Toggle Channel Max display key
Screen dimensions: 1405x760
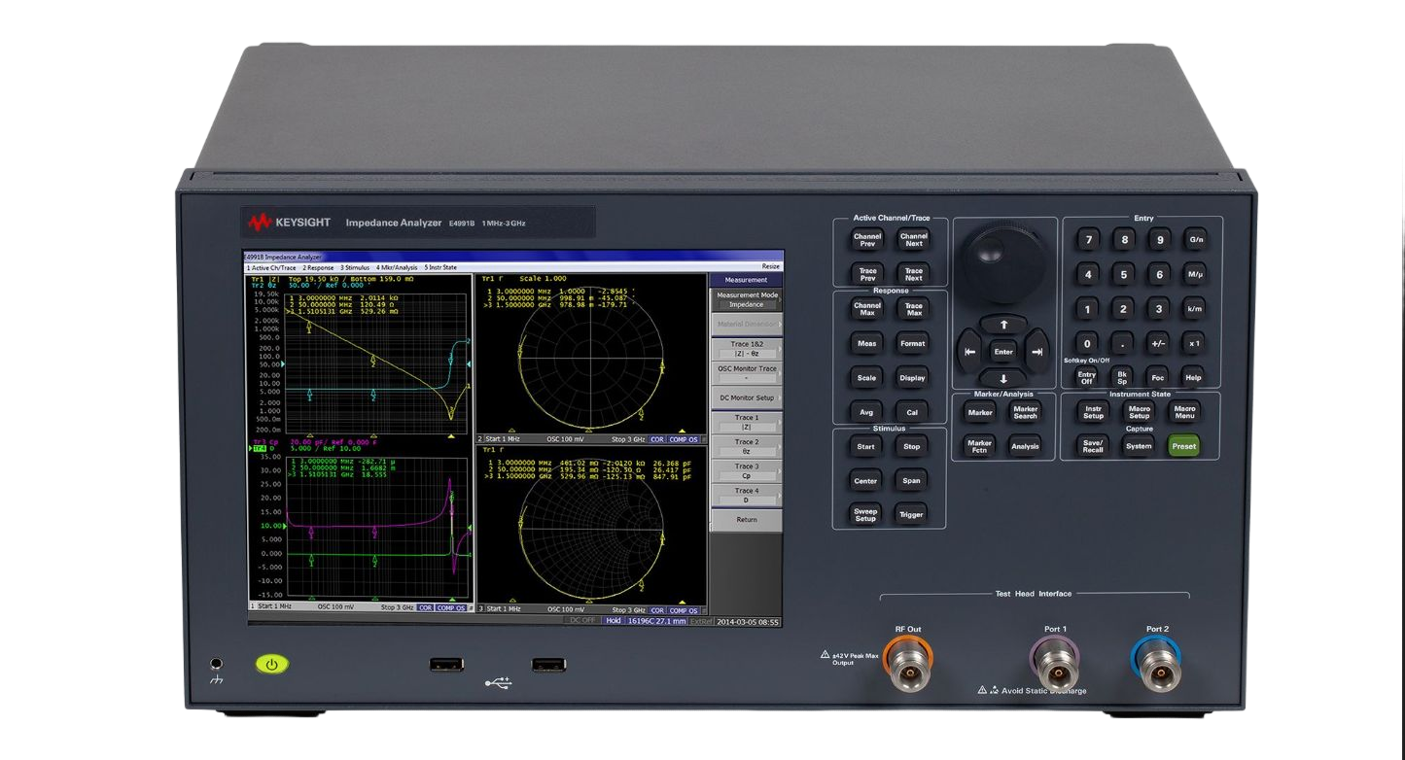tap(866, 309)
